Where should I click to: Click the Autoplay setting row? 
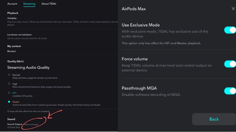[x=63, y=21]
